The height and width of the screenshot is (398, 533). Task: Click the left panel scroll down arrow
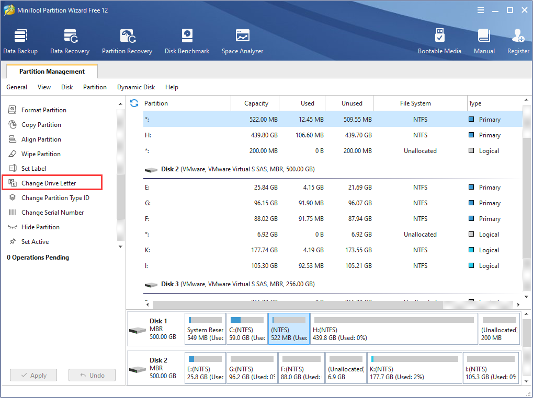[x=120, y=247]
